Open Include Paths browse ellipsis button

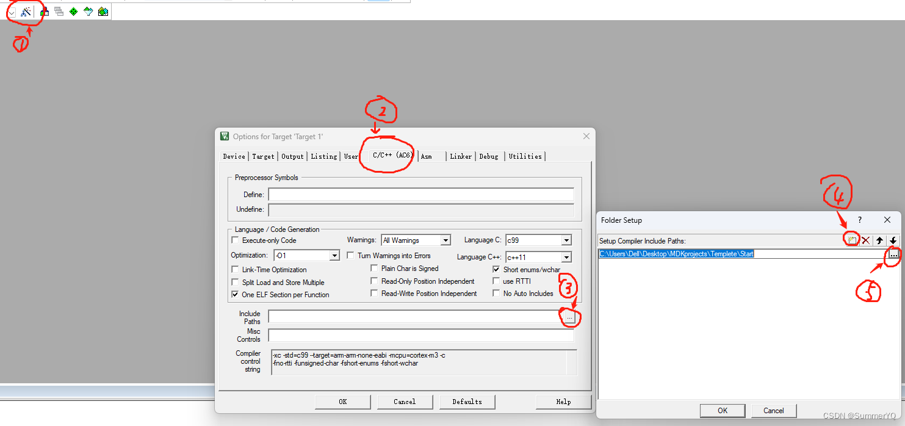(569, 317)
